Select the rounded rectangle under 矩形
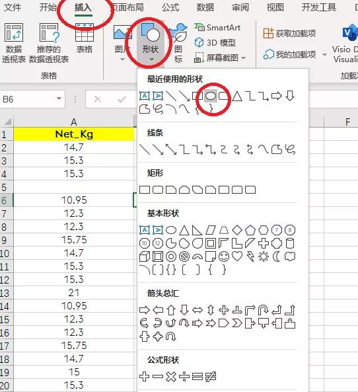The height and width of the screenshot is (392, 358). (158, 190)
